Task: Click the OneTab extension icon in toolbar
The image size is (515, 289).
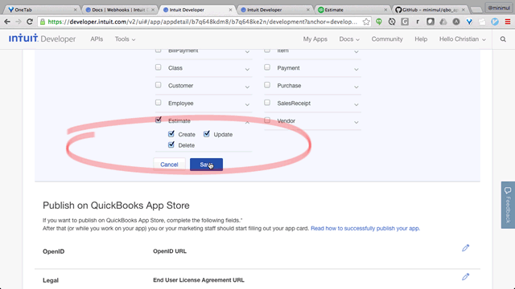Action: [469, 22]
